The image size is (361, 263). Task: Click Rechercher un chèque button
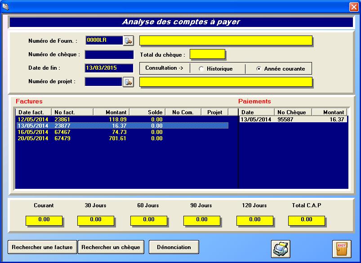pos(111,247)
